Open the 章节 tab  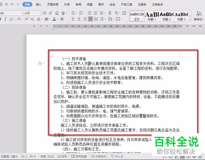point(101,5)
